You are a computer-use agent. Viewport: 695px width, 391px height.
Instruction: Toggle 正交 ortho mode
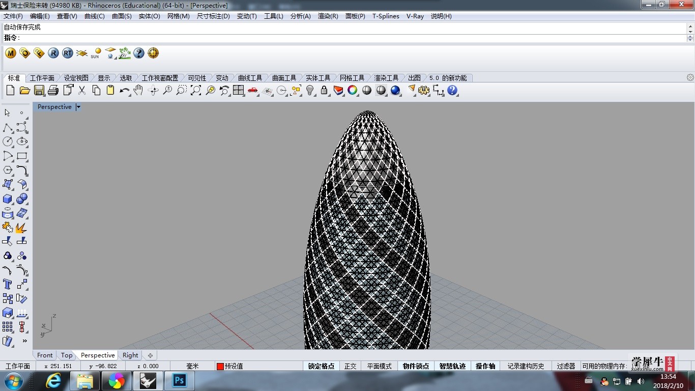[x=350, y=366]
